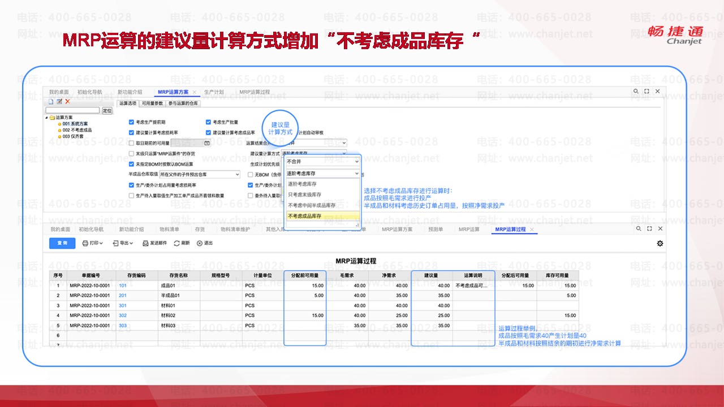Viewport: 724px width, 407px height.
Task: Toggle 建议量计算考虑成品率 checkbox
Action: (208, 133)
